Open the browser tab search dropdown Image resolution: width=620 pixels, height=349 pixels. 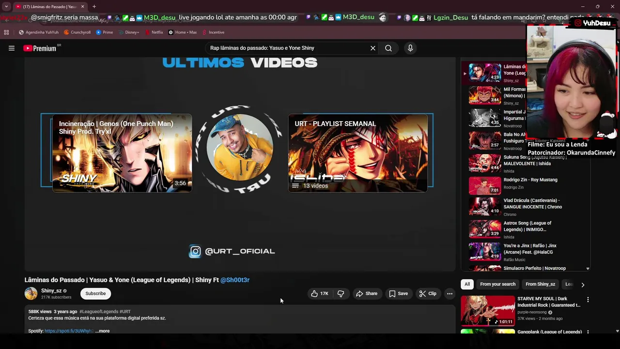point(6,7)
